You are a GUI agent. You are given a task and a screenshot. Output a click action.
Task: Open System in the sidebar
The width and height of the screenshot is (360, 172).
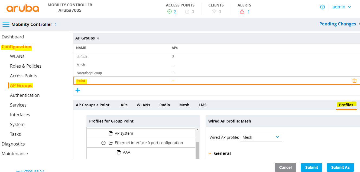coord(17,124)
